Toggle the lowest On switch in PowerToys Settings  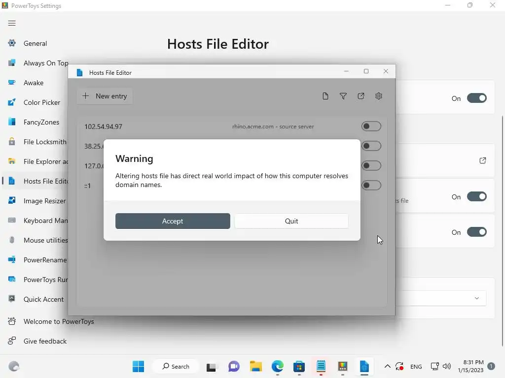pyautogui.click(x=477, y=232)
